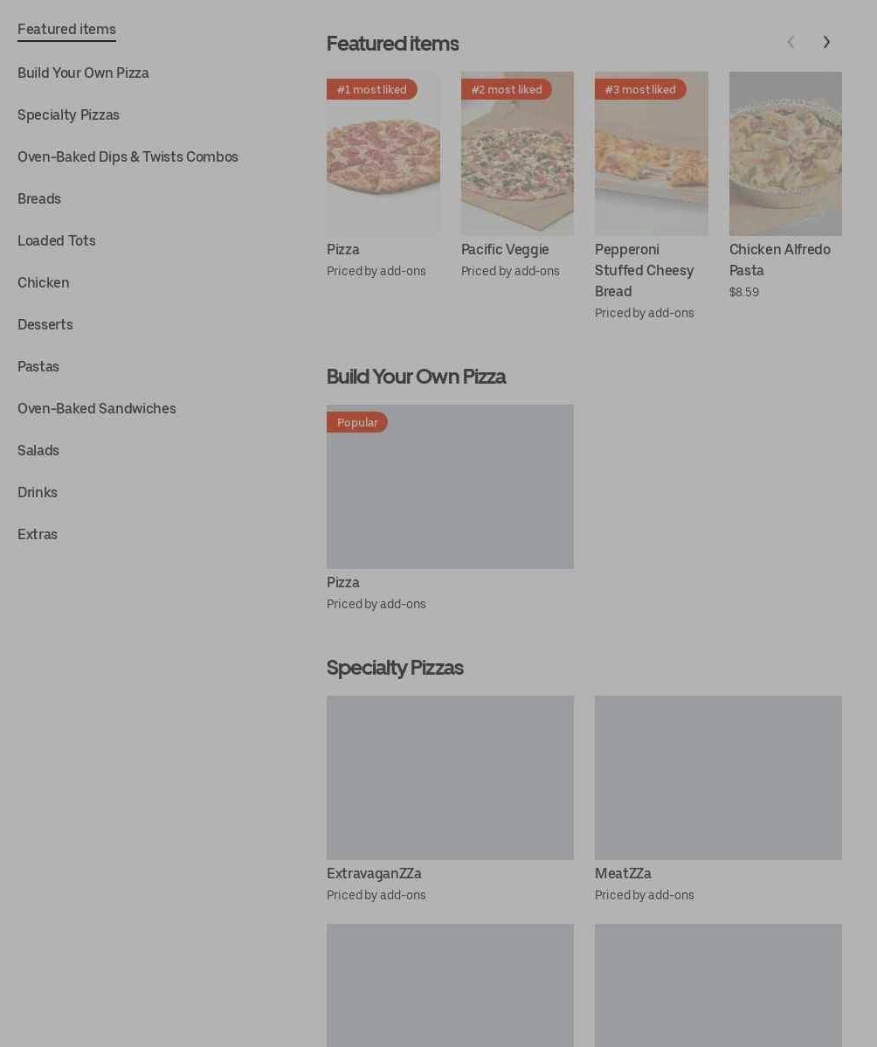Open the Pastas category
The image size is (877, 1047).
pos(38,367)
